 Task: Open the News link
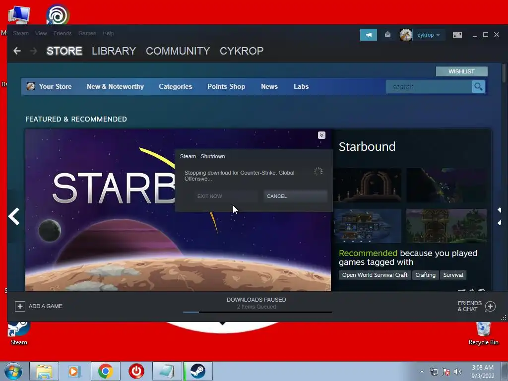click(x=269, y=86)
